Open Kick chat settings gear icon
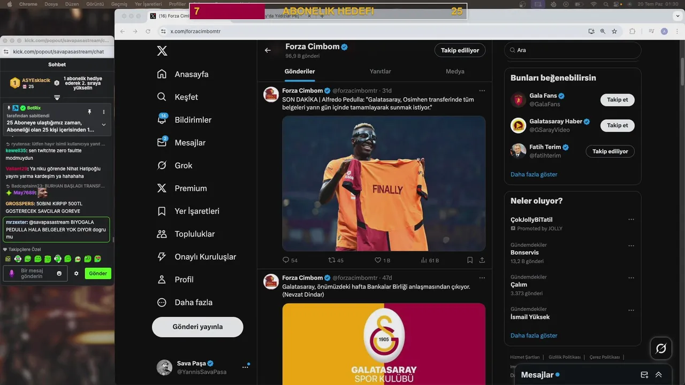Viewport: 685px width, 385px height. click(x=77, y=273)
